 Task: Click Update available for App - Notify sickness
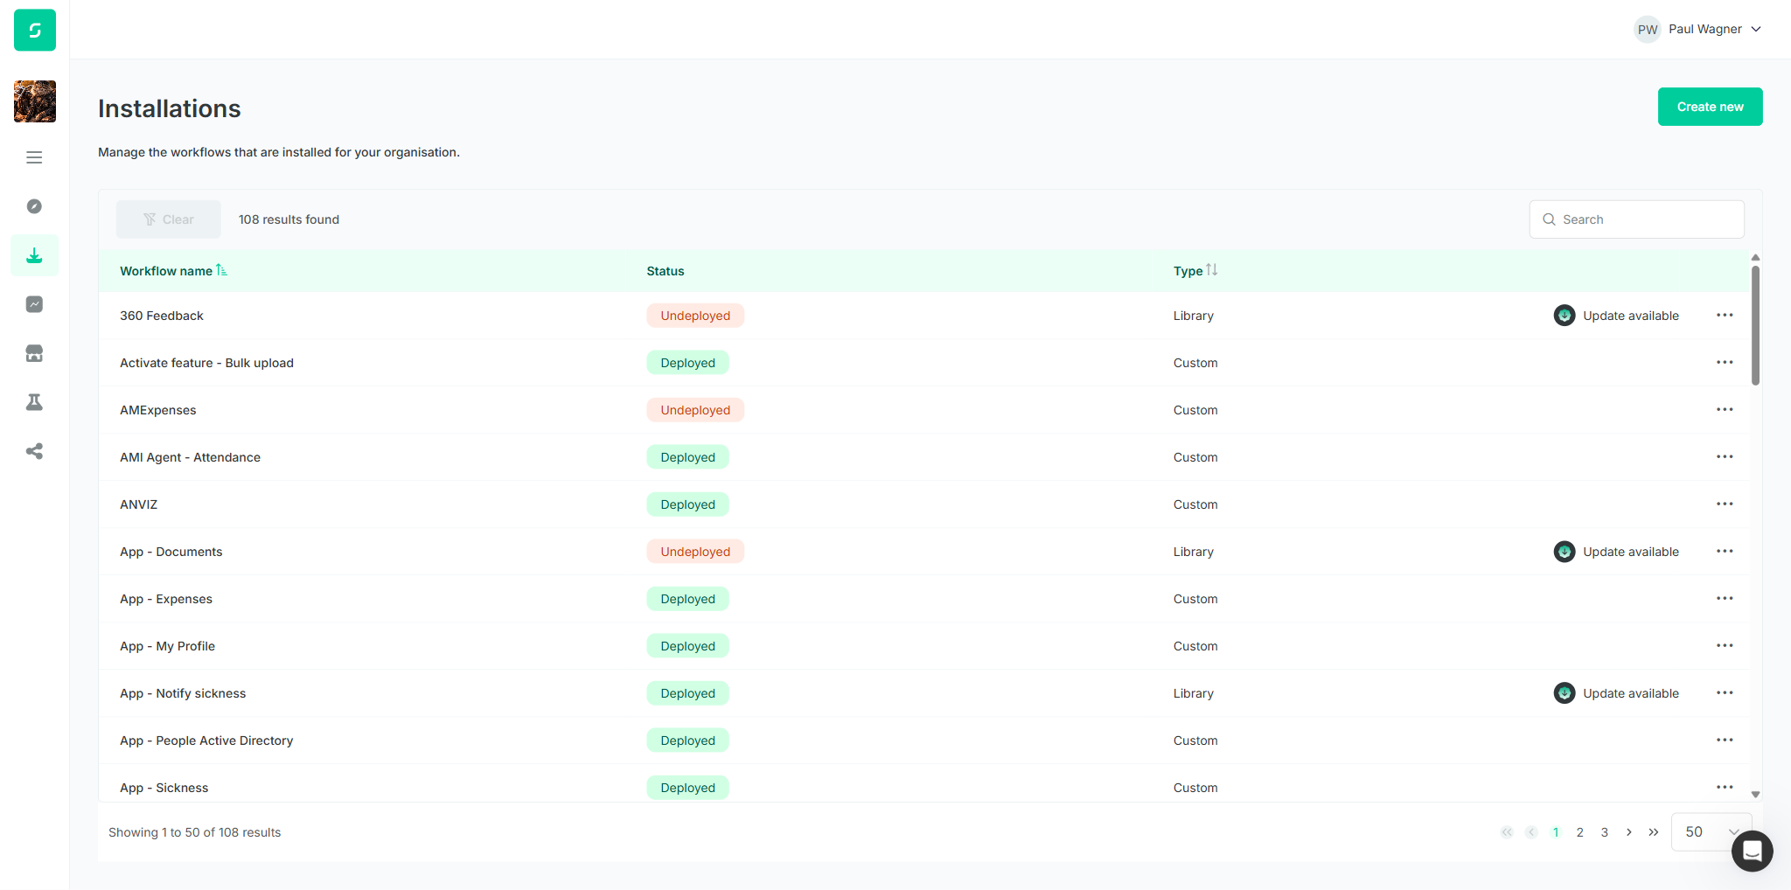1630,693
